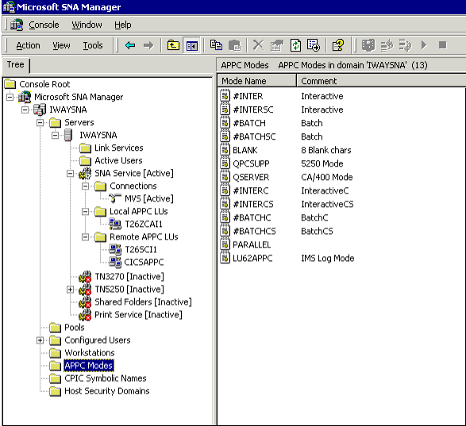The width and height of the screenshot is (466, 426).
Task: Select the Tree tab
Action: (x=15, y=64)
